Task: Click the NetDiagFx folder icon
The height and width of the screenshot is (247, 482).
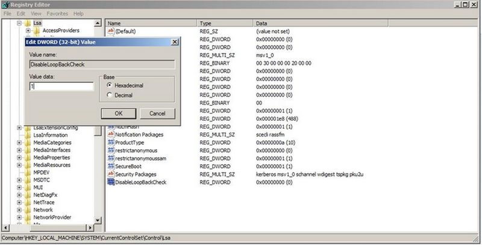Action: 28,195
